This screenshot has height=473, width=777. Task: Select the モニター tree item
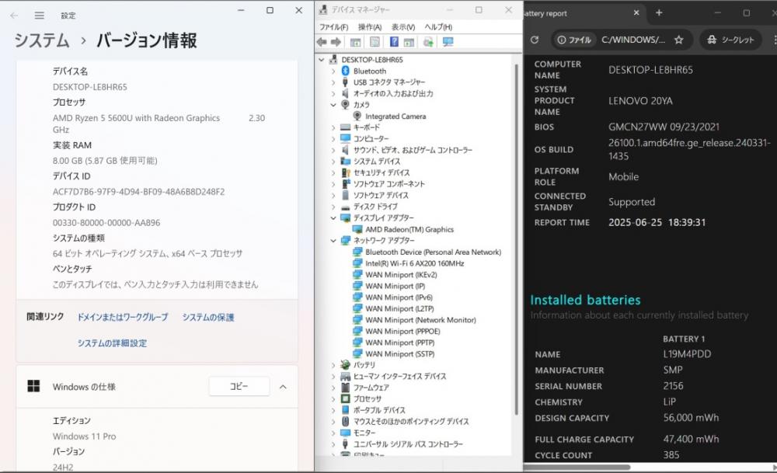(x=364, y=433)
